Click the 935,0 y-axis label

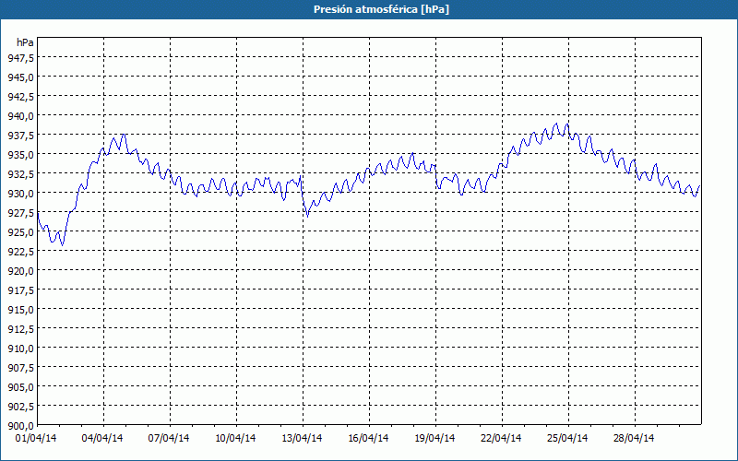point(20,154)
